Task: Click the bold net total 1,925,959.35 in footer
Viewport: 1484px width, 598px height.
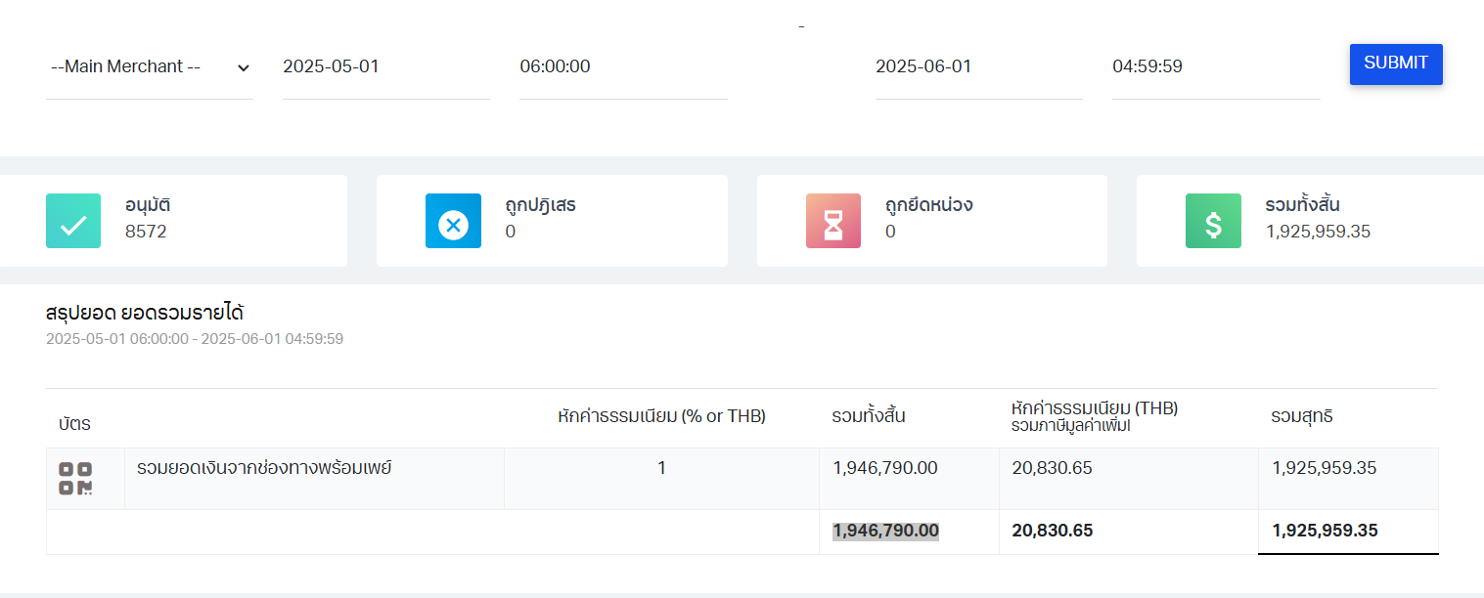Action: 1325,531
